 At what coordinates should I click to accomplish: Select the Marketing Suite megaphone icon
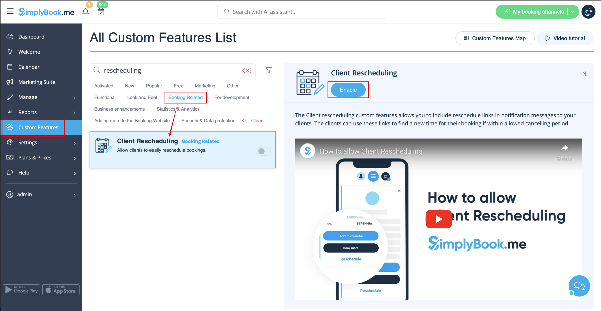(x=10, y=82)
